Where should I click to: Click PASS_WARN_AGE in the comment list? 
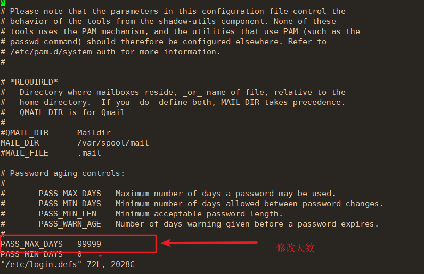click(70, 224)
